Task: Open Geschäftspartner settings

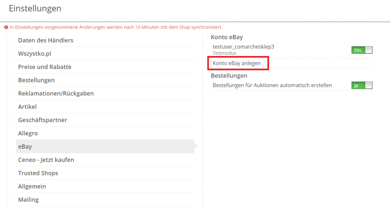Action: 105,120
